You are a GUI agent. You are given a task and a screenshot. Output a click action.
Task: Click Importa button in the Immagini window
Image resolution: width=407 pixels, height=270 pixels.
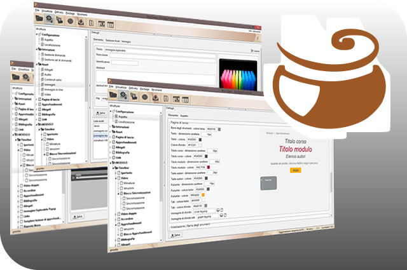click(256, 51)
